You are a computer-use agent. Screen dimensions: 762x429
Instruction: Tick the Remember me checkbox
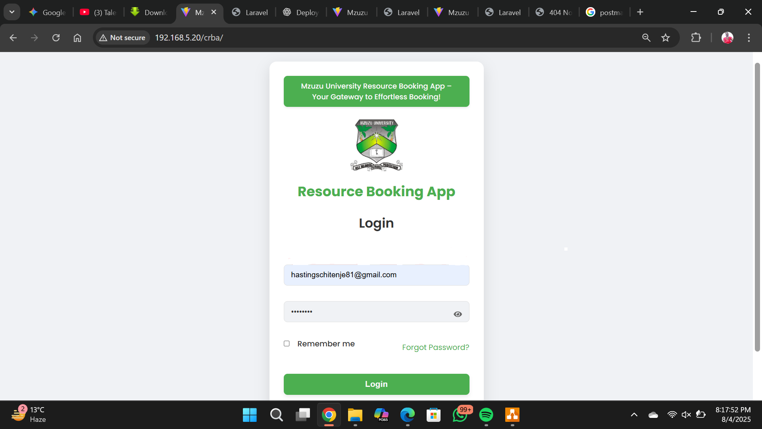click(287, 344)
